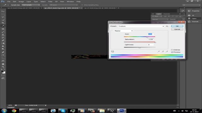Click the background color swatch
This screenshot has height=113, width=202.
[x=4, y=73]
